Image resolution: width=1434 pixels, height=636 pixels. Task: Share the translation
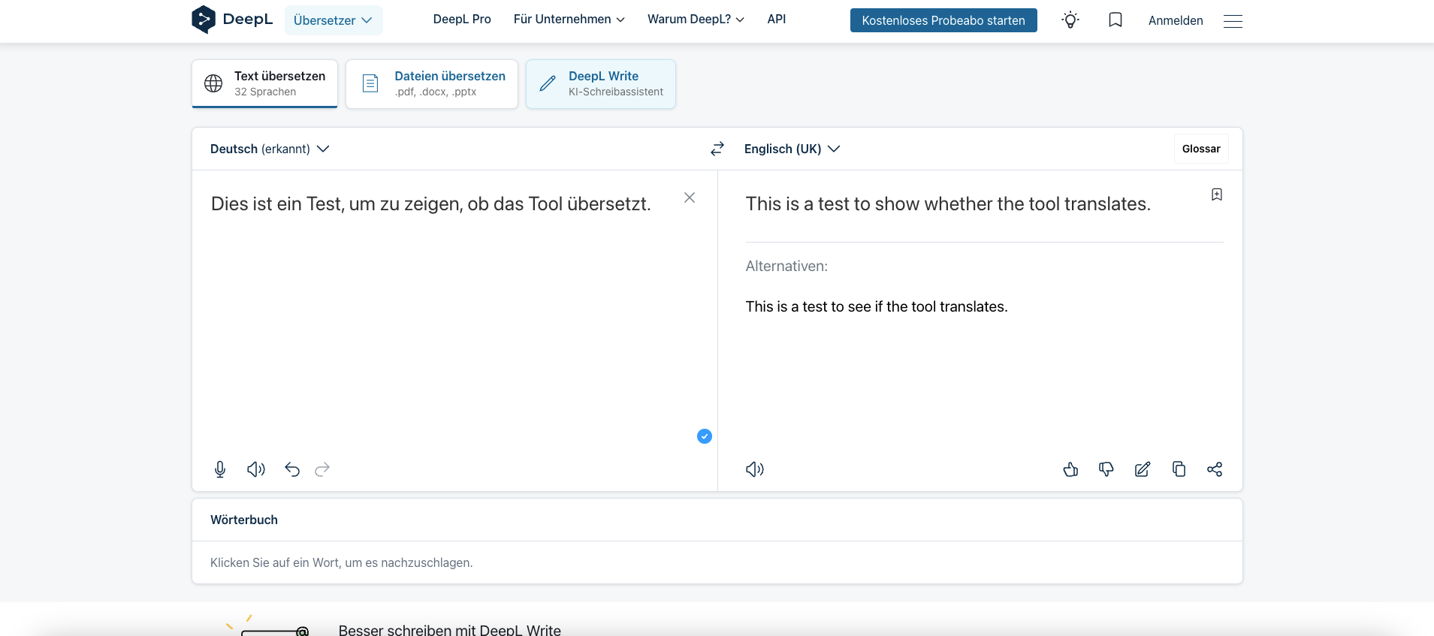[x=1215, y=469]
